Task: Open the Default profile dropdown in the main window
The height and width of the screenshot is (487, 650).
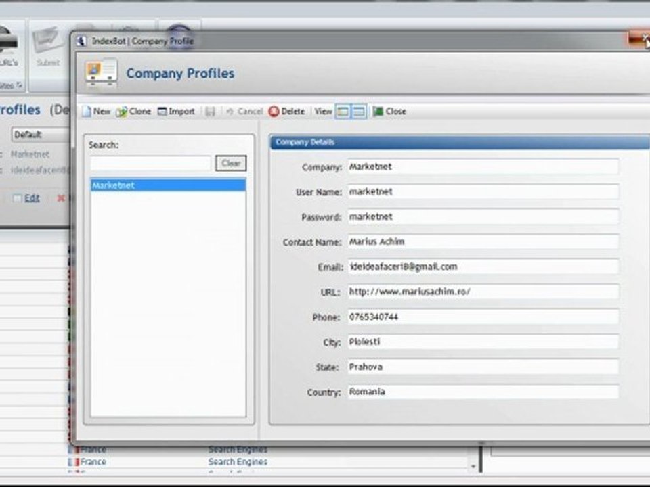Action: click(41, 135)
